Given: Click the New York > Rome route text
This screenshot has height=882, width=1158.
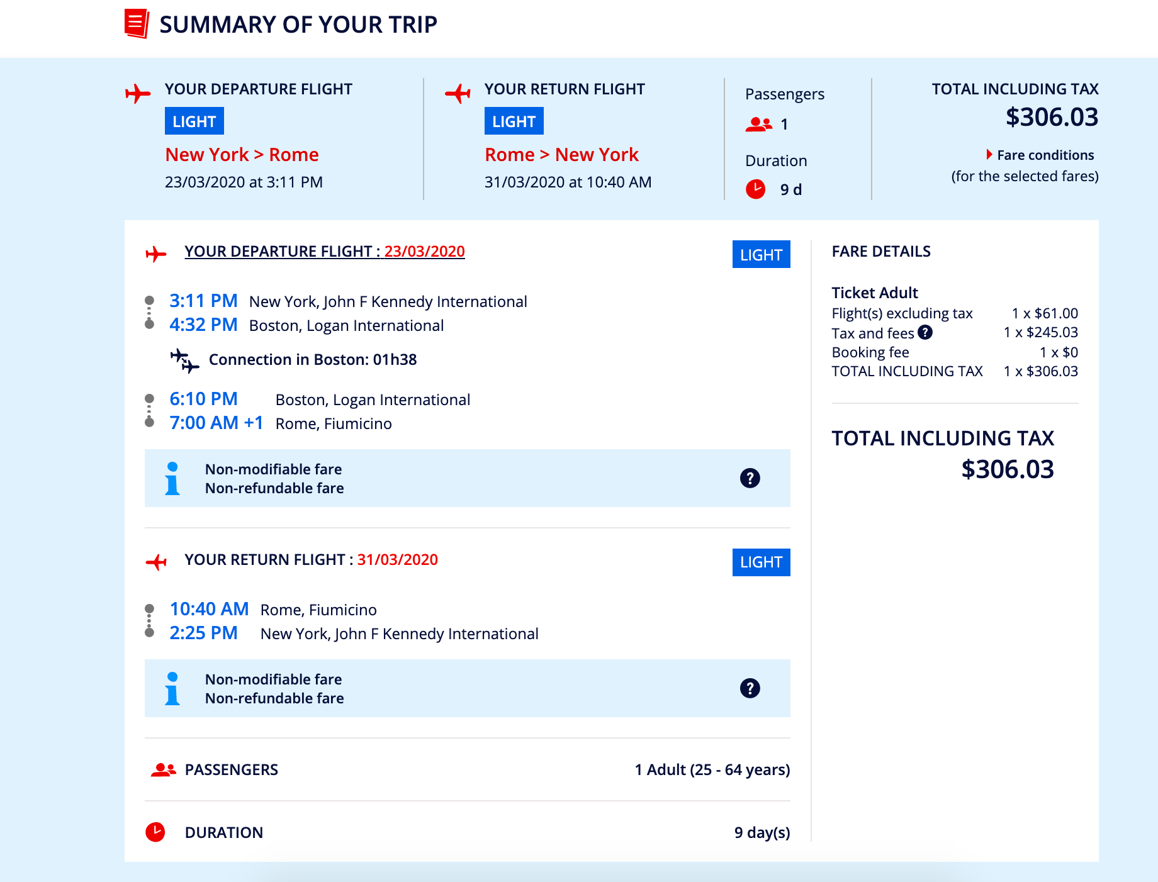Looking at the screenshot, I should 242,155.
